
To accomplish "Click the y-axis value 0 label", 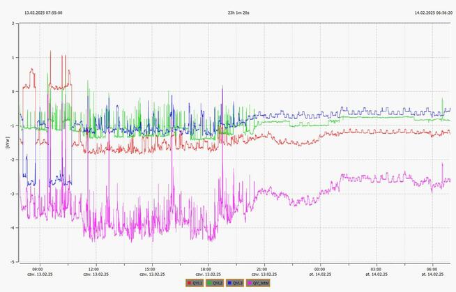I will (13, 91).
